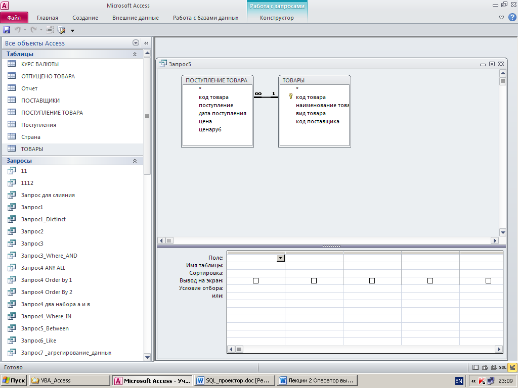The image size is (518, 388).
Task: Select the вид товара field
Action: [x=311, y=113]
